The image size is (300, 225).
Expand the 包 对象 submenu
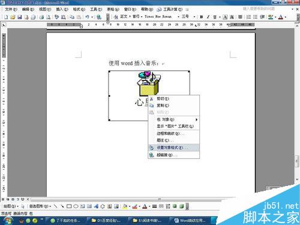coord(174,119)
